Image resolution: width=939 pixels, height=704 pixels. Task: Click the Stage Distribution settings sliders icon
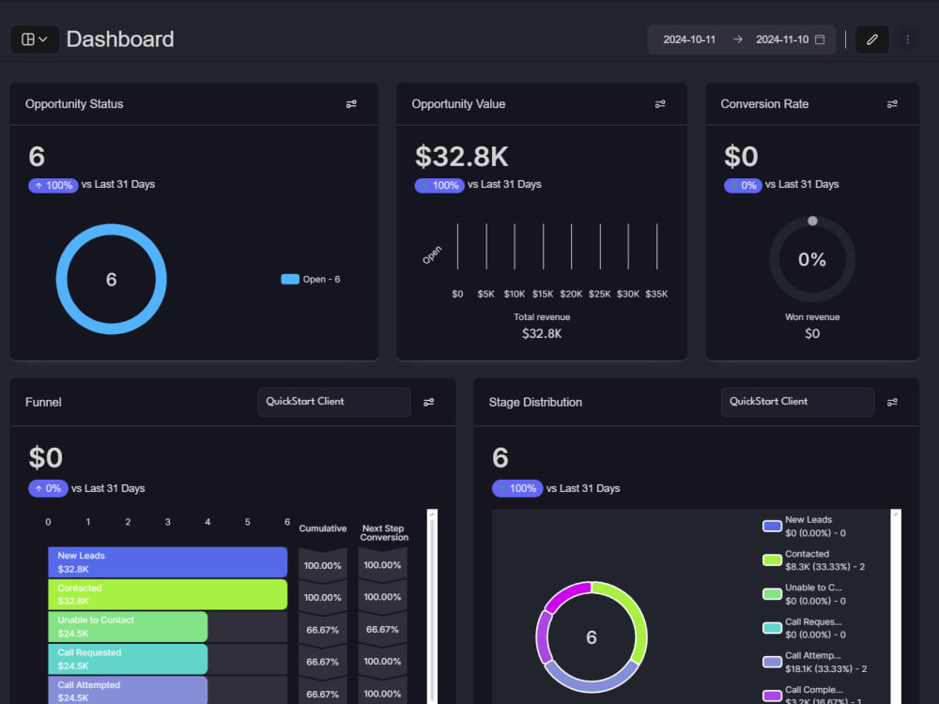(892, 402)
